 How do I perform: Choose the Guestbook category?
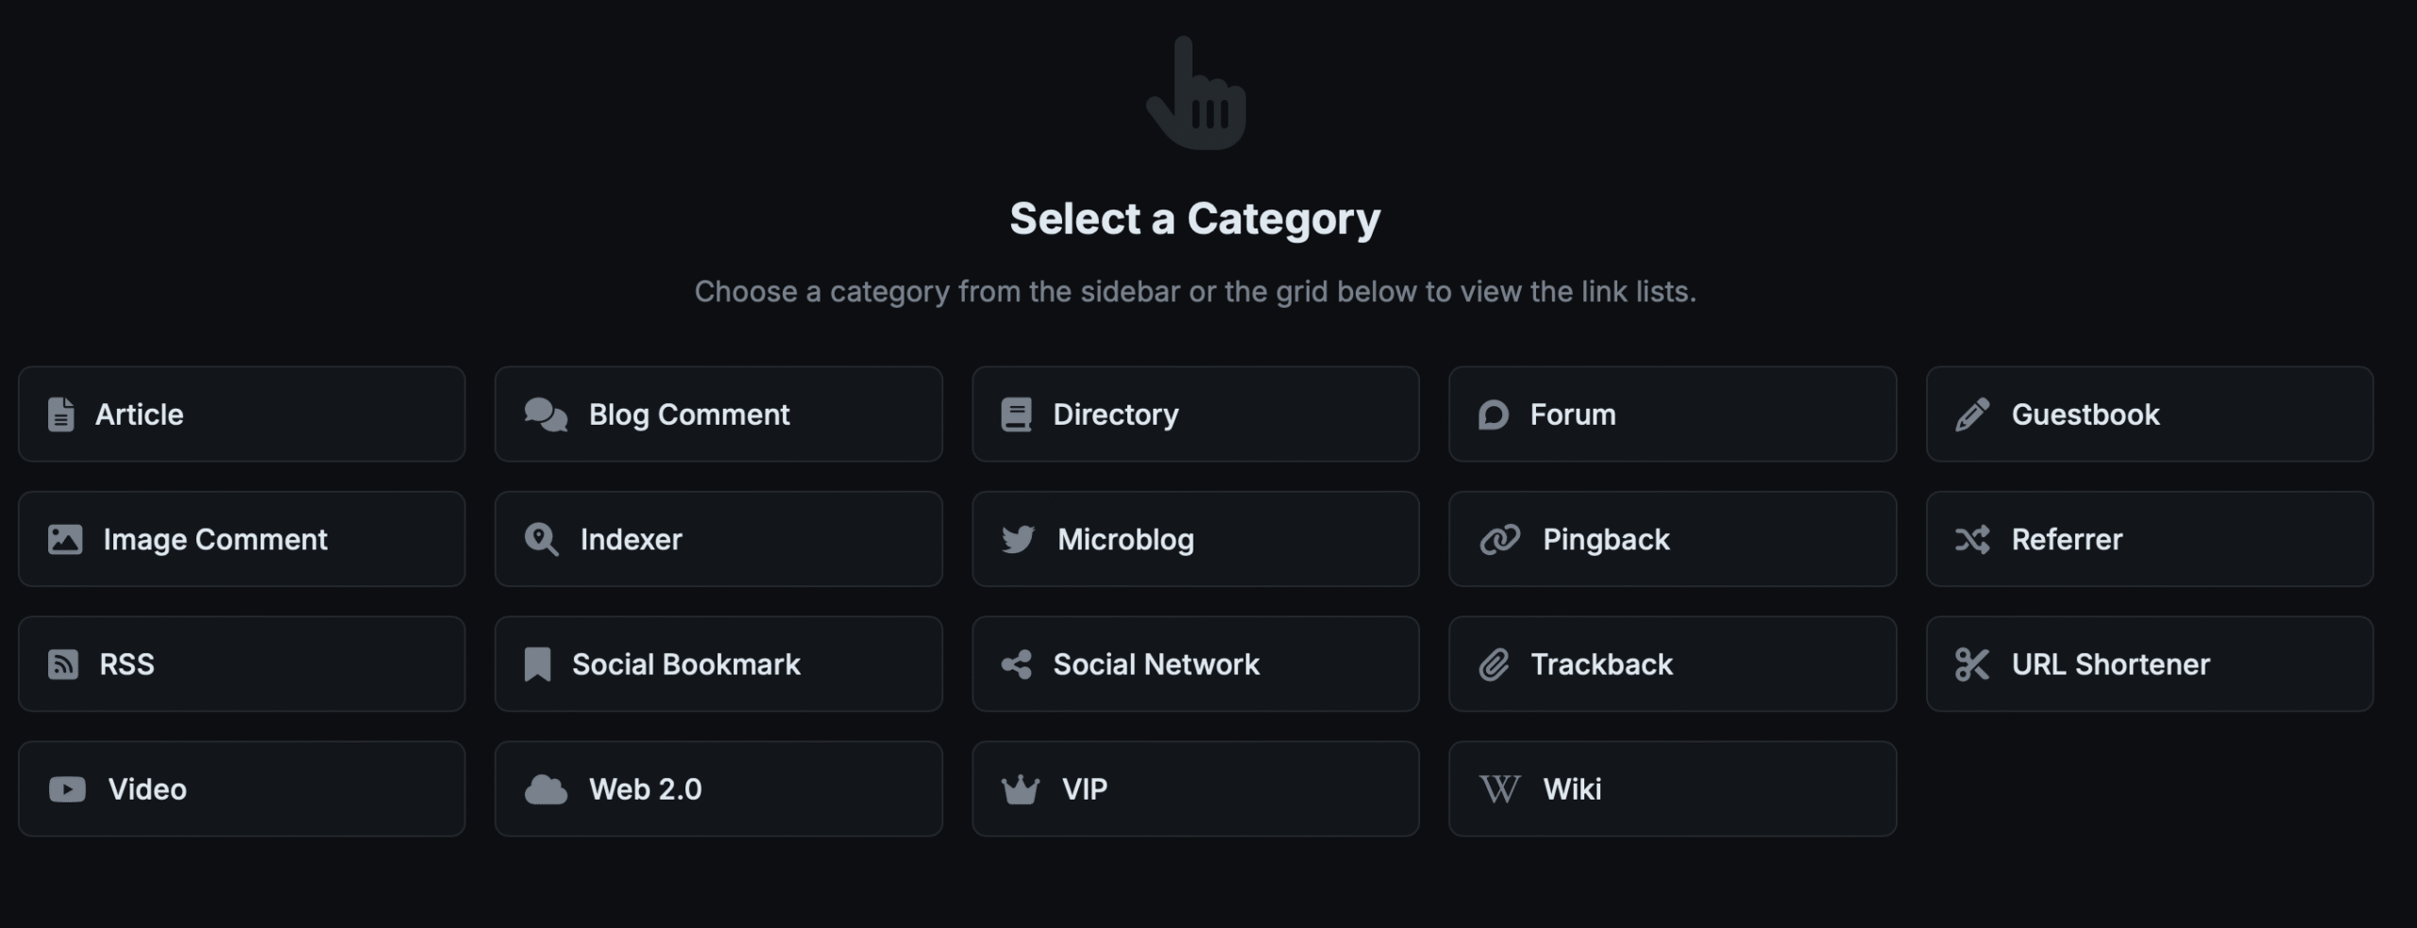(2149, 414)
